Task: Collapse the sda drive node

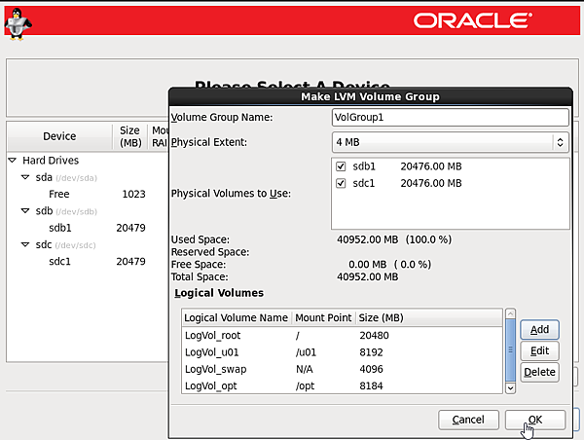Action: 25,177
